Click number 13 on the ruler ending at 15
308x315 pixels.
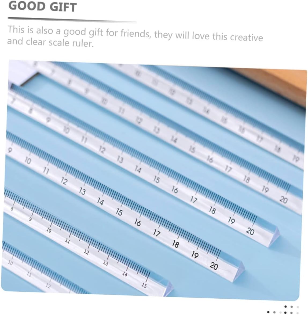pos(105,263)
